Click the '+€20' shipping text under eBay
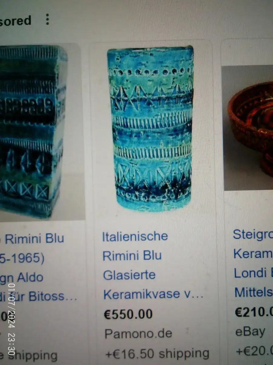Viewport: 273px width, 365px height. 254,351
